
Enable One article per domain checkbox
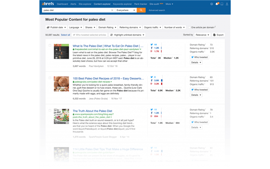click(189, 27)
